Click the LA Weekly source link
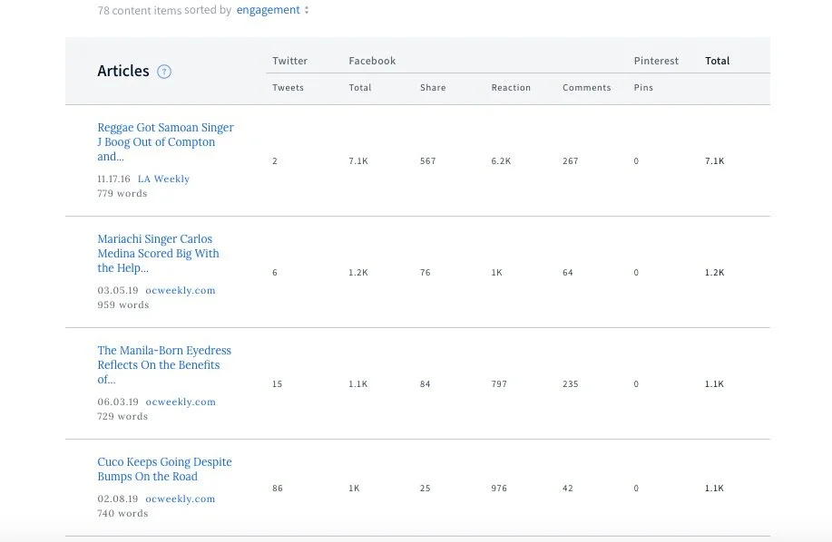Image resolution: width=832 pixels, height=542 pixels. click(163, 179)
